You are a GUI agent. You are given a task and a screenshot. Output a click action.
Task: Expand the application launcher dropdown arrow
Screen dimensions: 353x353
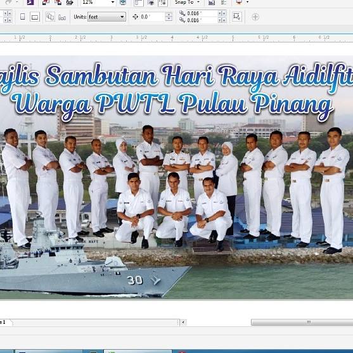tap(247, 3)
